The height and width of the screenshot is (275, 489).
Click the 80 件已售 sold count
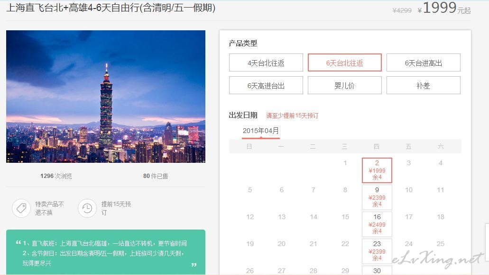[x=156, y=176]
